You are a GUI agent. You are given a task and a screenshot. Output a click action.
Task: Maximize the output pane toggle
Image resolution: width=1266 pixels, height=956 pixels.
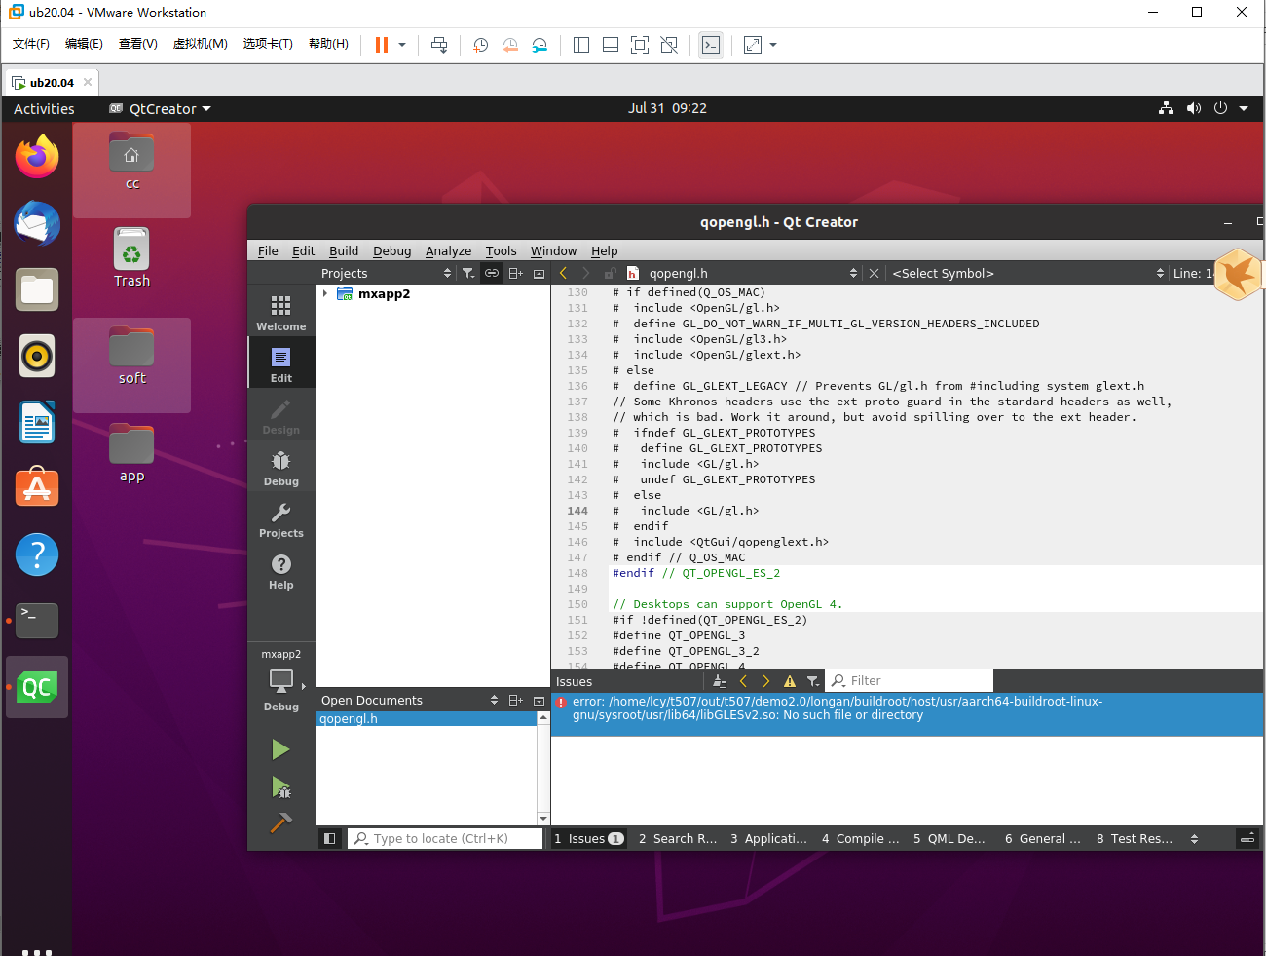pos(1247,838)
